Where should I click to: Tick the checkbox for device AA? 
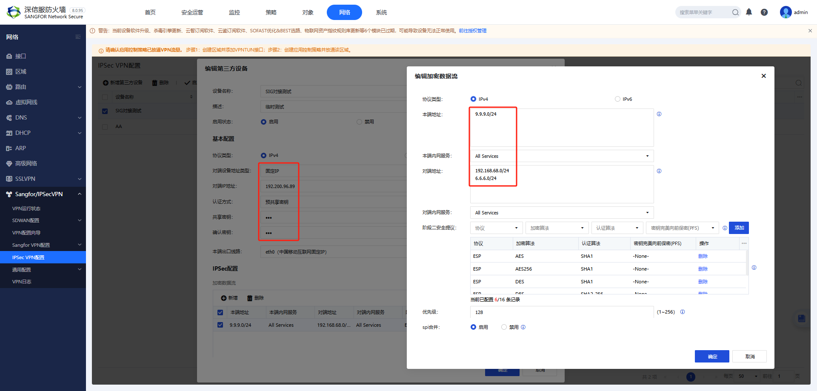click(x=105, y=127)
